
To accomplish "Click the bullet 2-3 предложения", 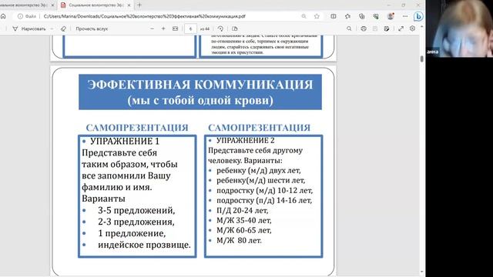I will coord(136,222).
